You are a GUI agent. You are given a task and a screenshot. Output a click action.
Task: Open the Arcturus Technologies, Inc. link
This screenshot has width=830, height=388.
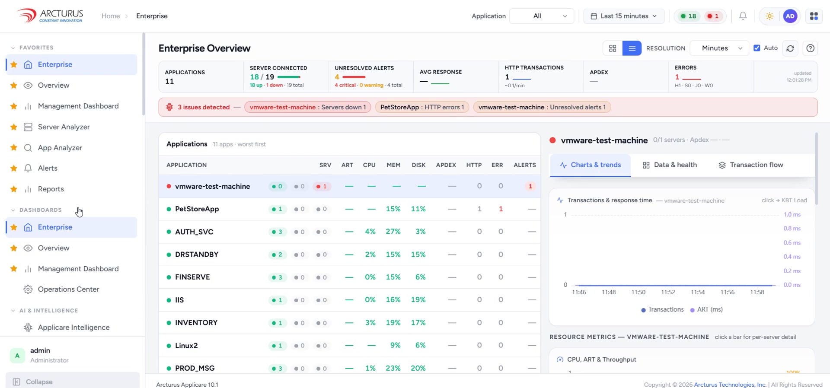730,385
